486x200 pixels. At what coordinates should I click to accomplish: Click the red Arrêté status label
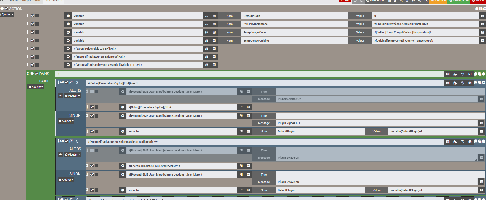tap(345, 1)
